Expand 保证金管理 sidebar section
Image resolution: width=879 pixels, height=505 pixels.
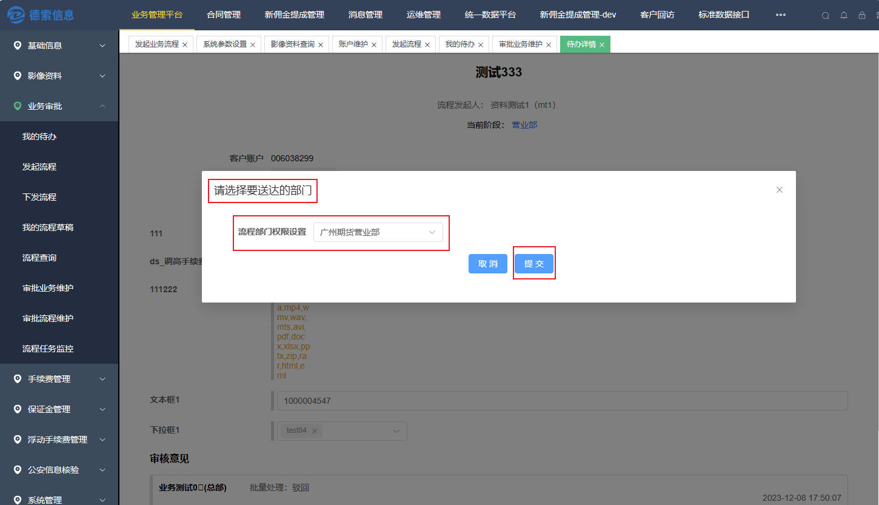[x=102, y=409]
